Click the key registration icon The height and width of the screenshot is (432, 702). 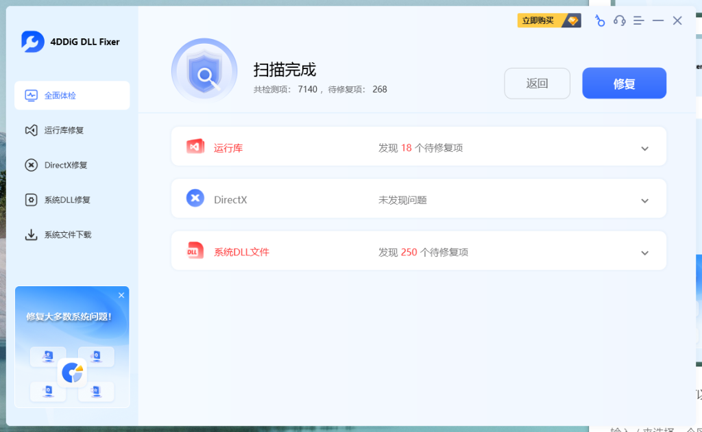pos(600,21)
